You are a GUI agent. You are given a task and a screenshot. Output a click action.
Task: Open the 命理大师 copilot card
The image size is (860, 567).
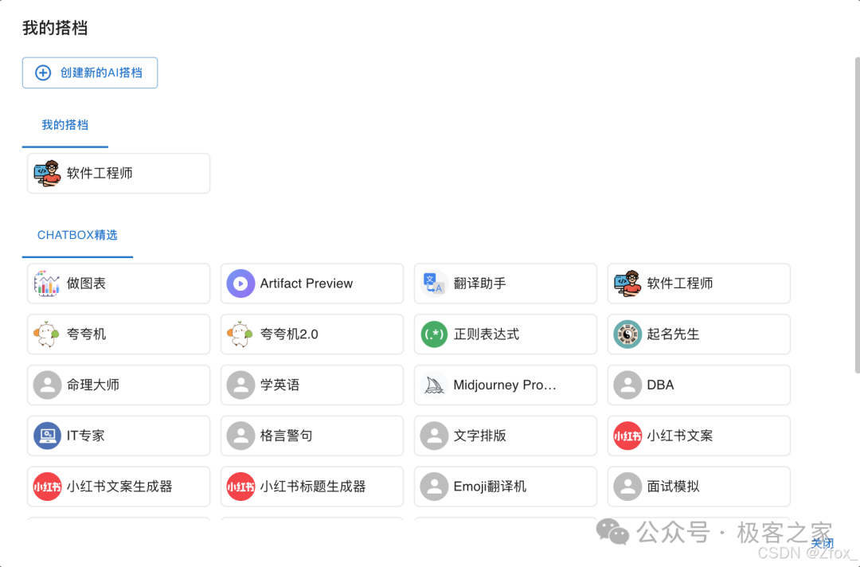tap(118, 385)
